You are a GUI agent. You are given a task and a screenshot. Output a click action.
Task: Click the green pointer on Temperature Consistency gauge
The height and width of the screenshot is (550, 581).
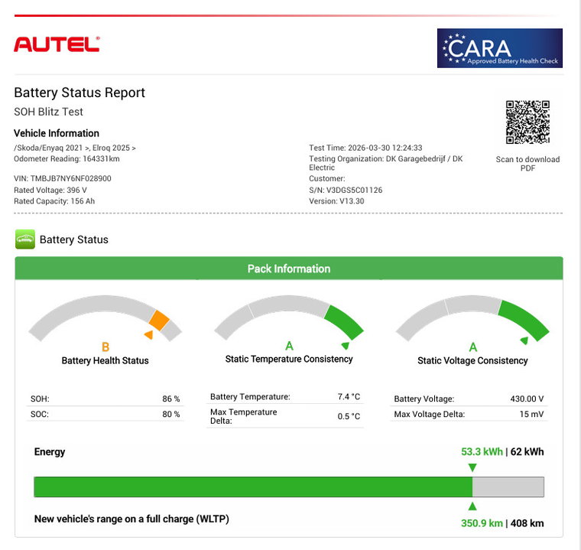click(x=346, y=346)
